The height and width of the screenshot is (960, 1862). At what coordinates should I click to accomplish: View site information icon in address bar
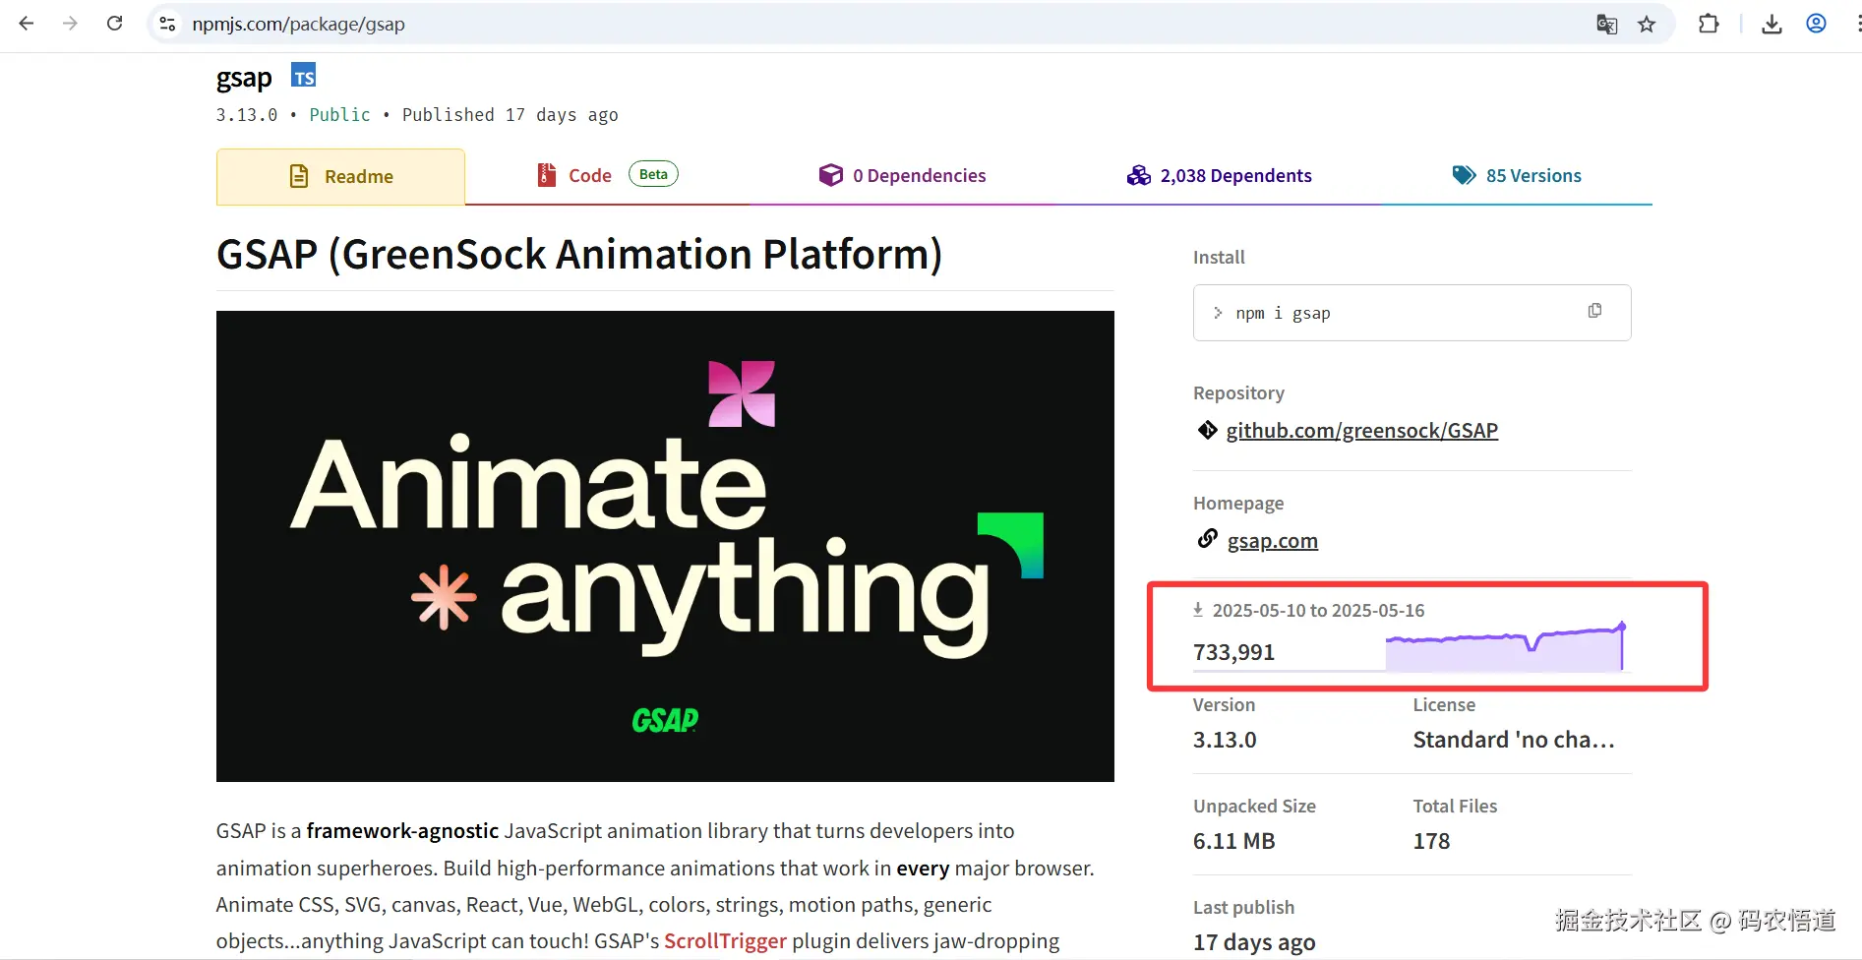168,24
